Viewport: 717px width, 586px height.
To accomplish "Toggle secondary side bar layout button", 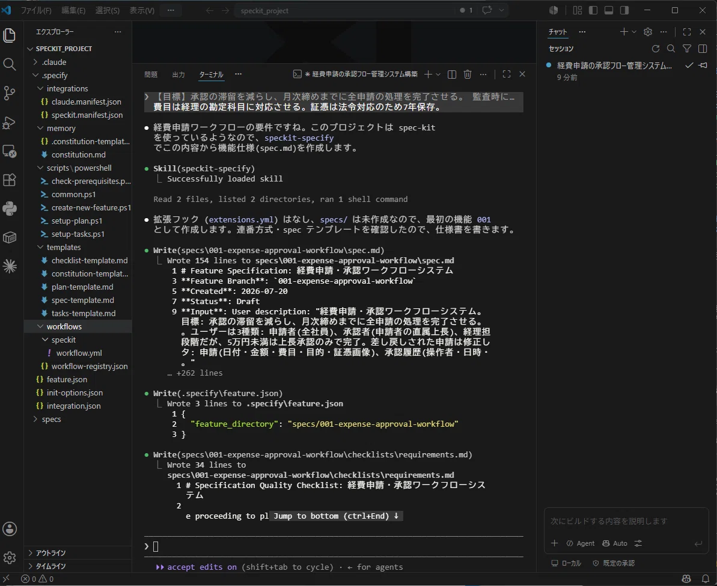I will (624, 10).
